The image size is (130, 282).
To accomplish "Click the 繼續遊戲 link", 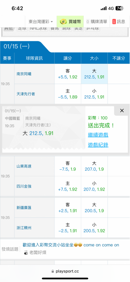I will pos(98,135).
